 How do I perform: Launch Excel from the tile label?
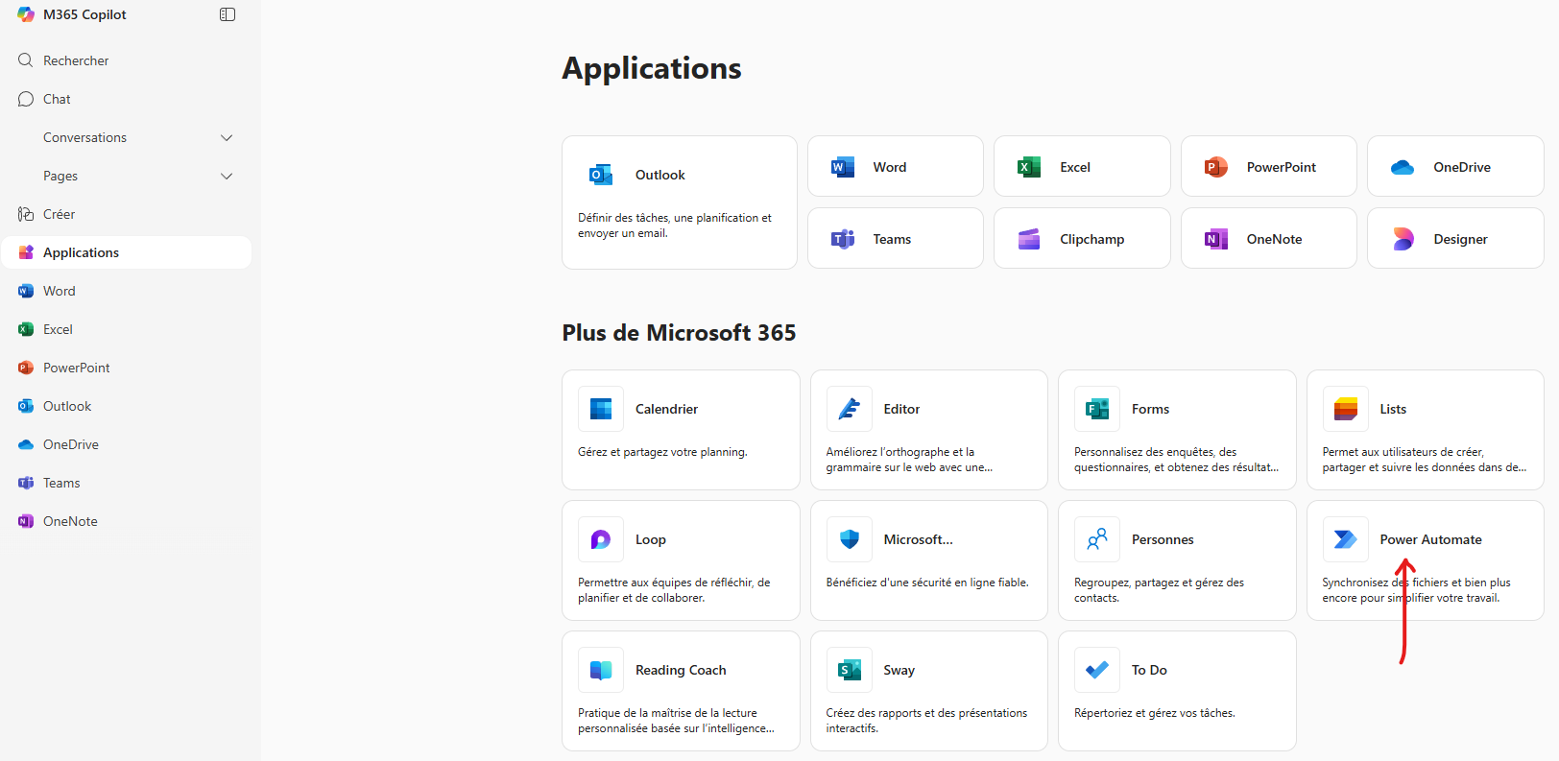[1075, 167]
